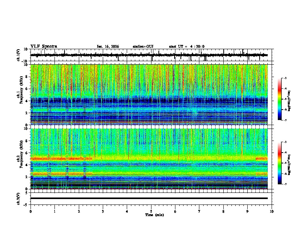Click the ch.2 spectrogram "2" kHz tick label
The width and height of the screenshot is (306, 237).
pyautogui.click(x=27, y=177)
